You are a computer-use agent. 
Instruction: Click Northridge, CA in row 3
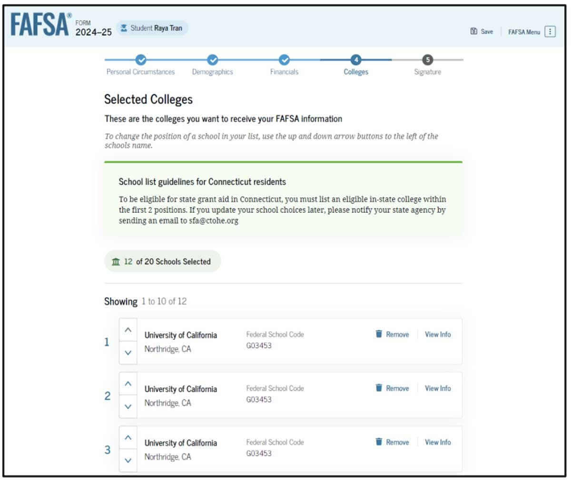167,456
